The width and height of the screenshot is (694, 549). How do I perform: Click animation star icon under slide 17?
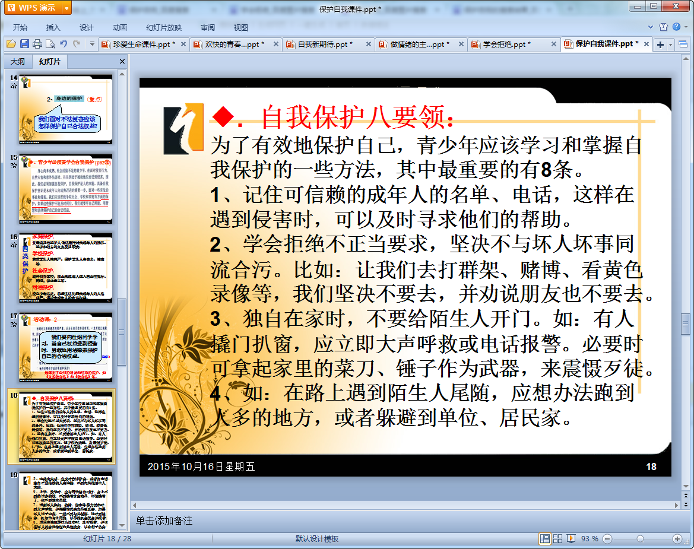click(14, 324)
